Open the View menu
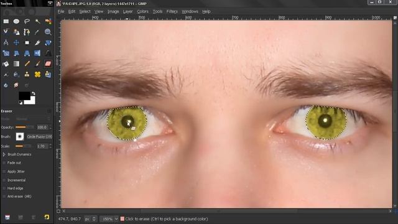 point(99,11)
